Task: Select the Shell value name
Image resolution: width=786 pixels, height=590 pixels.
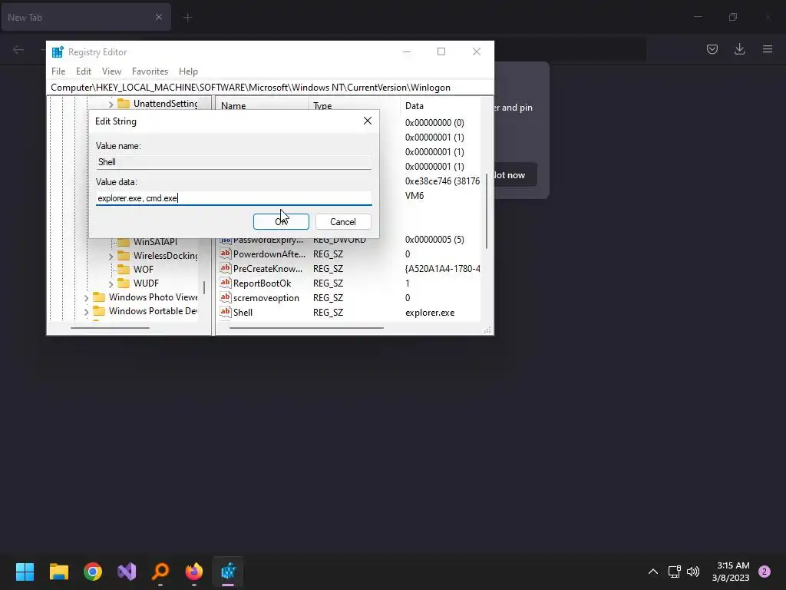Action: point(243,313)
